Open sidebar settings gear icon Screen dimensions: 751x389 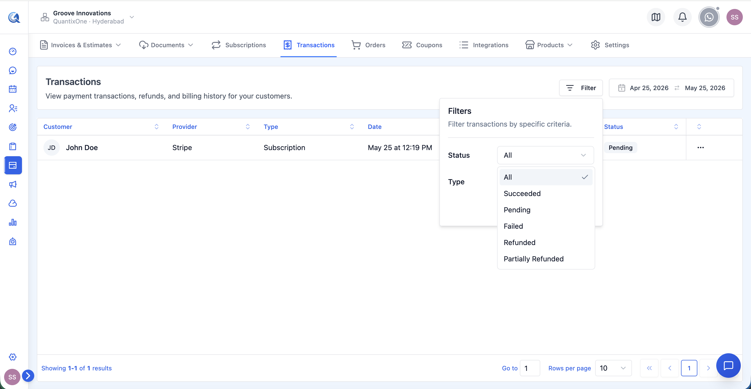[13, 357]
